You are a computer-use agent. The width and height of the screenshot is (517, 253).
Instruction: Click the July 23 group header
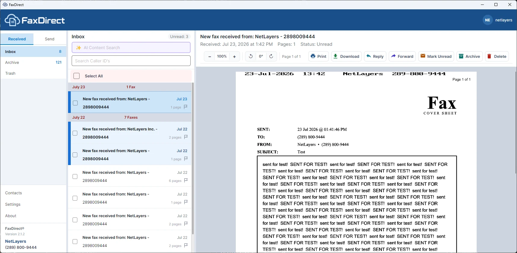tap(130, 87)
